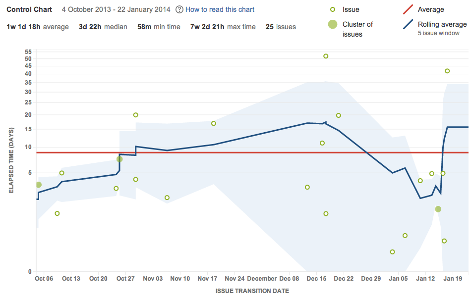Screen dimensions: 470x298
Task: Click the 3d 22h median statistic
Action: tap(103, 27)
